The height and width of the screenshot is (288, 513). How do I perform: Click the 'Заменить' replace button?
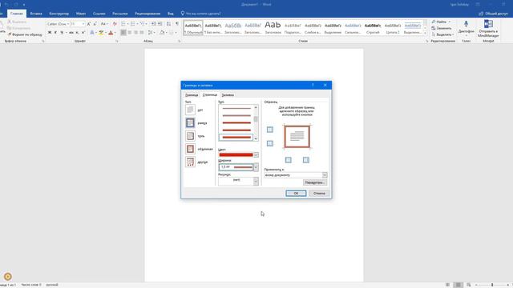(442, 28)
